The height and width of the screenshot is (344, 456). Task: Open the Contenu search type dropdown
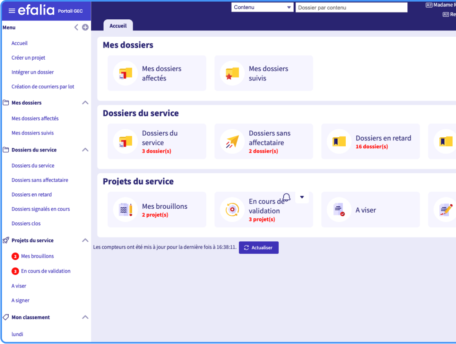[262, 7]
